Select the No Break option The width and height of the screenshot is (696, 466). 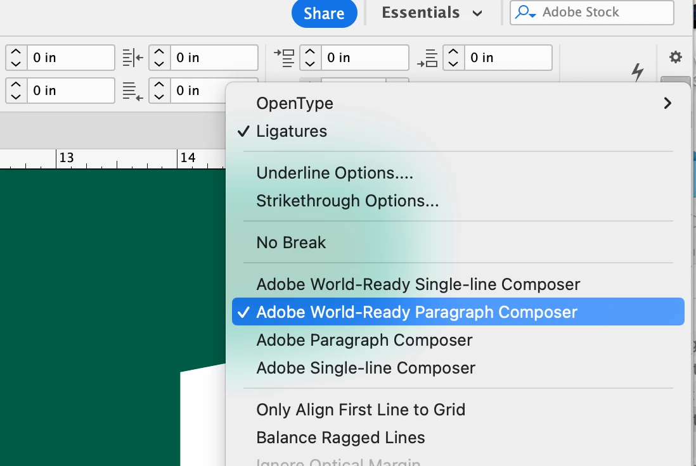click(x=458, y=242)
